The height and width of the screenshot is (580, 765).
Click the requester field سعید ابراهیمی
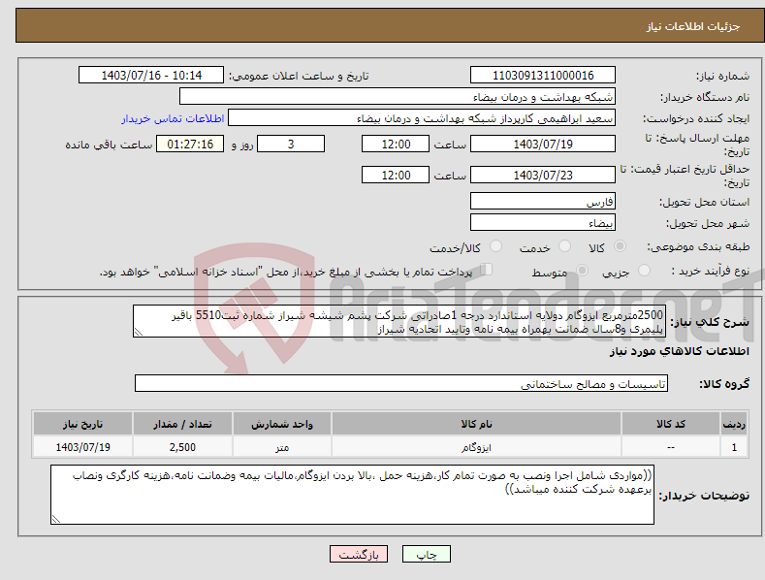[422, 118]
